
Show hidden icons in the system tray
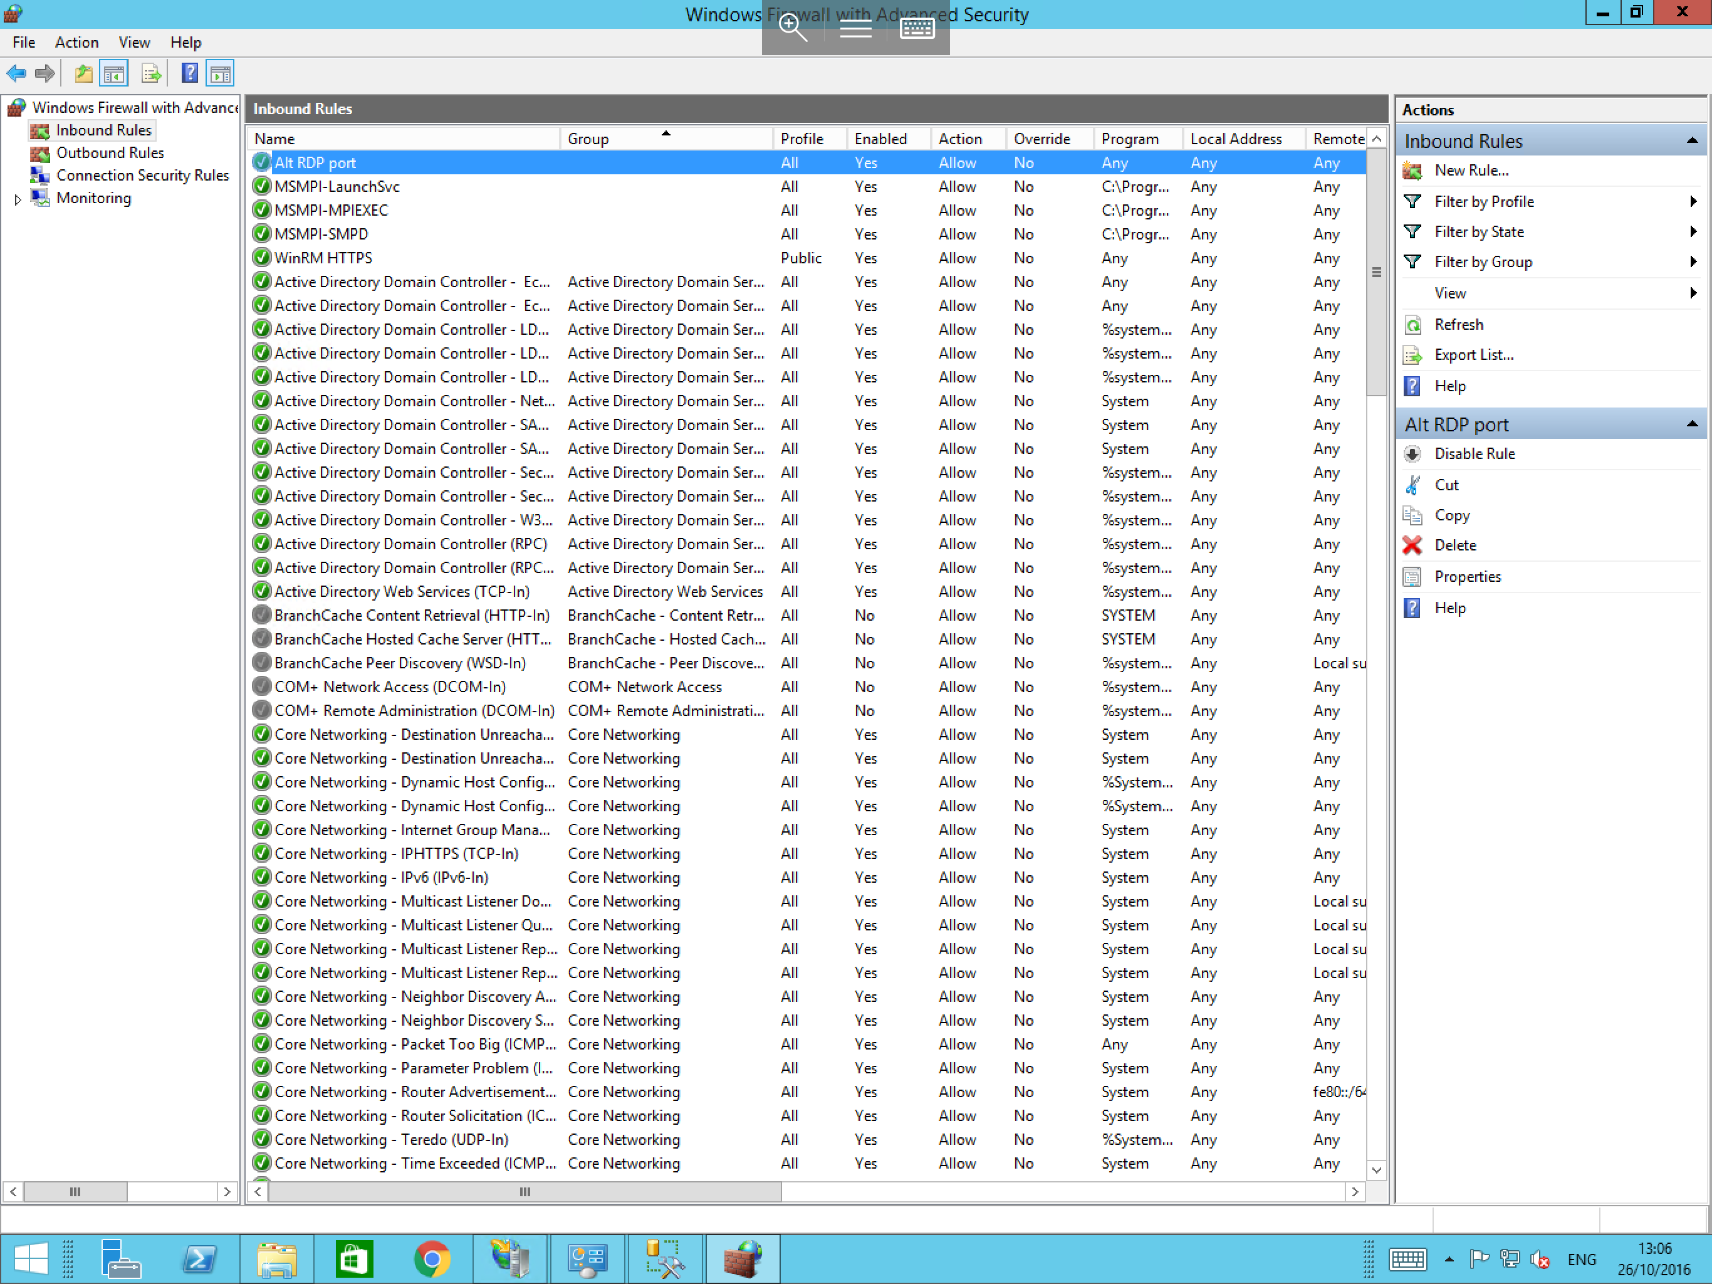[x=1449, y=1260]
